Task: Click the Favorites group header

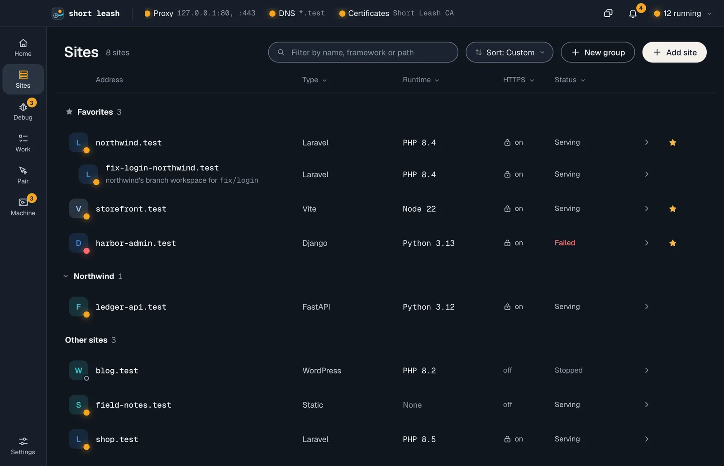Action: (x=94, y=112)
